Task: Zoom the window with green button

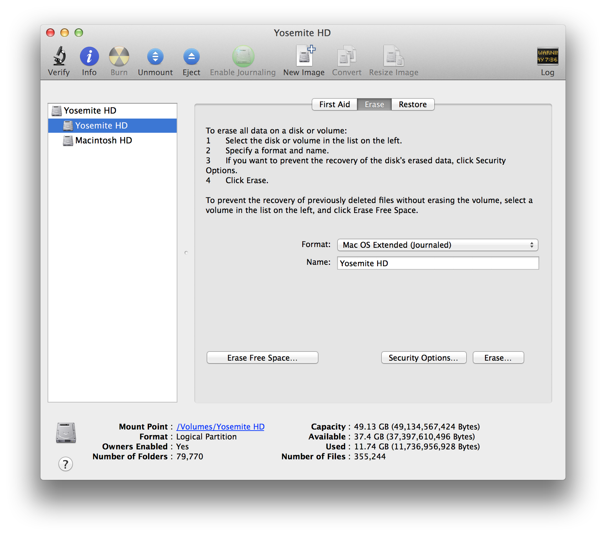Action: [x=79, y=33]
